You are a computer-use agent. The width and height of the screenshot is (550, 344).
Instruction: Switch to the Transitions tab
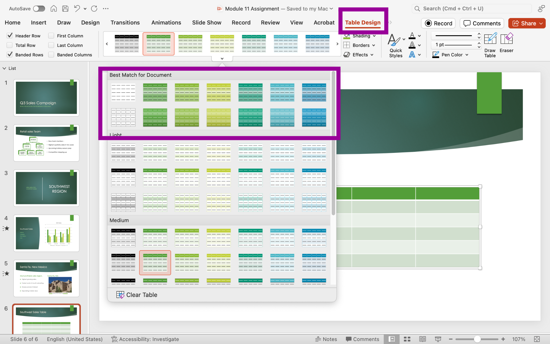click(x=125, y=23)
